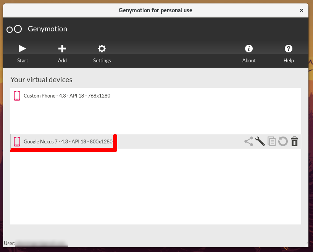
Task: Close the Genymotion window
Action: [302, 10]
